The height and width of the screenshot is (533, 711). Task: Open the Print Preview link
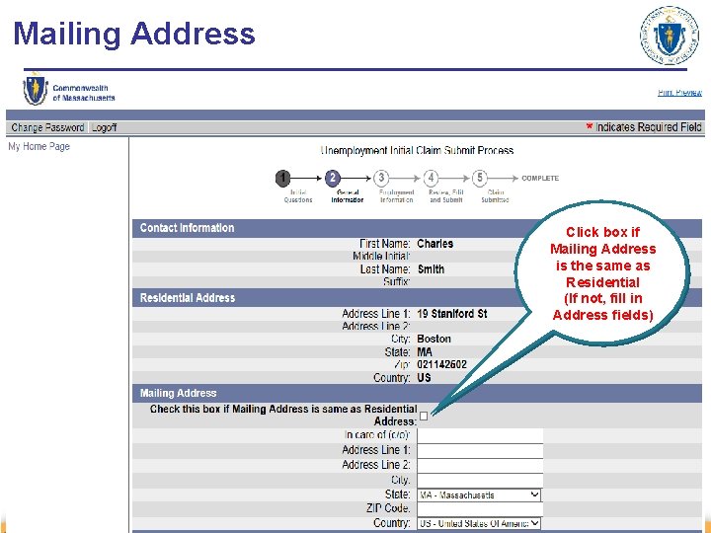(679, 93)
